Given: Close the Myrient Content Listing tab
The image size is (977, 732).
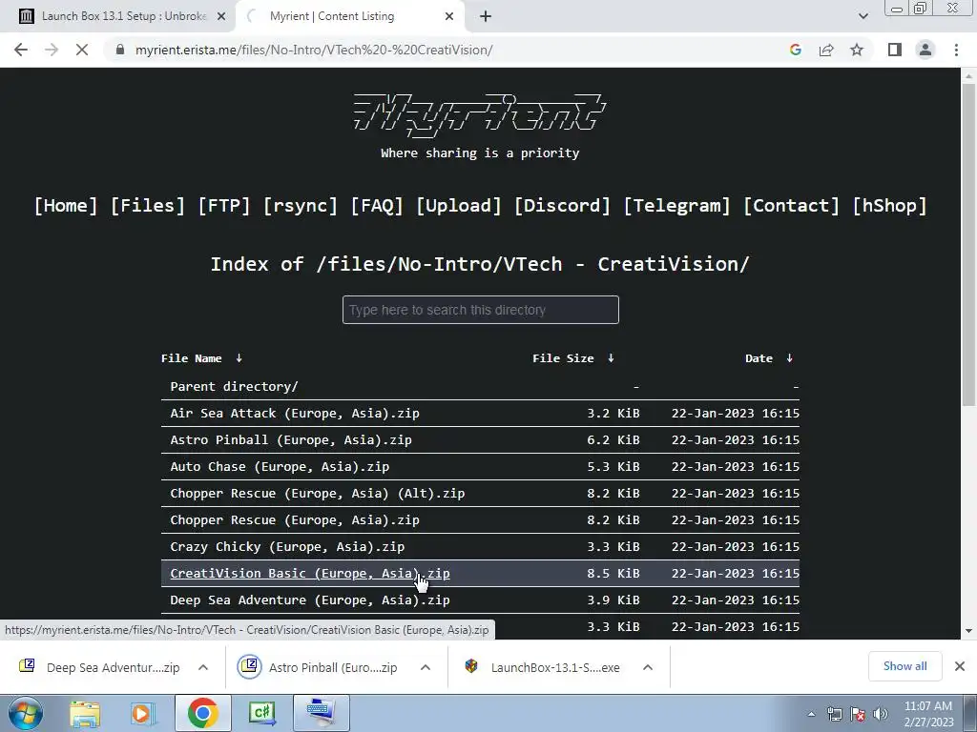Looking at the screenshot, I should (449, 17).
